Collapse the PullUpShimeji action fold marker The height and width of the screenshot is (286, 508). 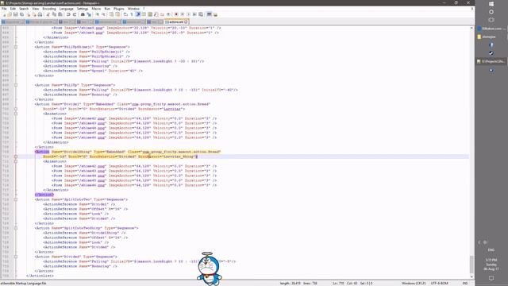(16, 47)
